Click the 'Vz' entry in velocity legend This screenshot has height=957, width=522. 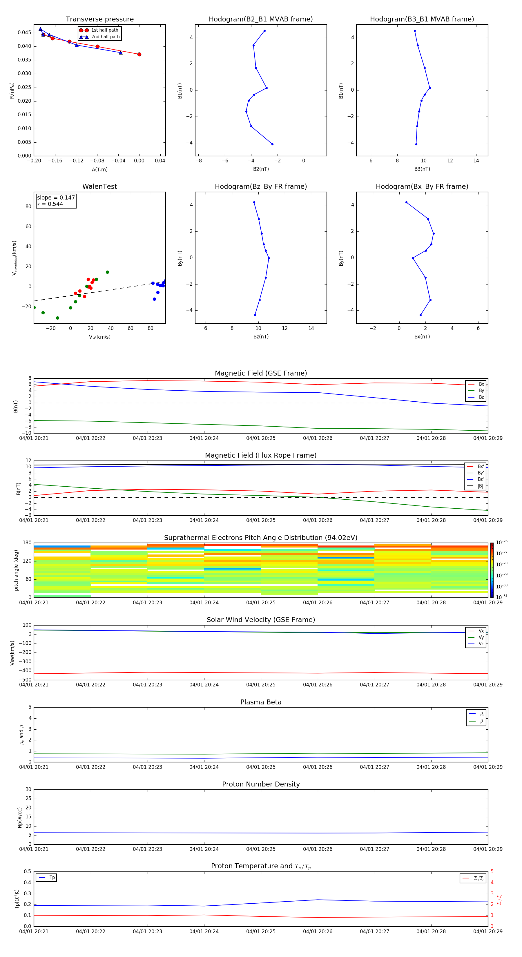(x=476, y=644)
